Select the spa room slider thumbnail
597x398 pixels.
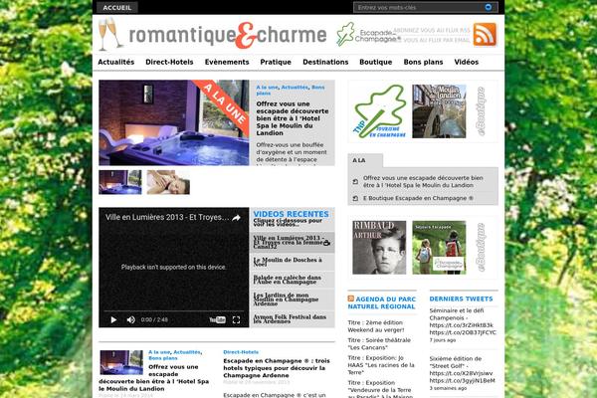[x=120, y=182]
